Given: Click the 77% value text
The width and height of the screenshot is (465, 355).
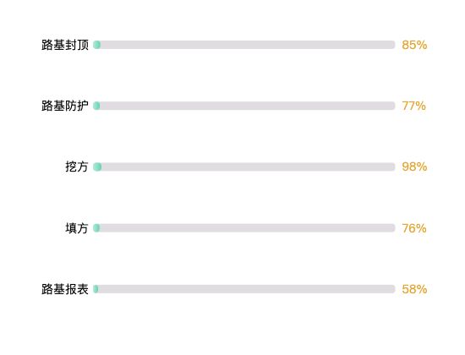Looking at the screenshot, I should 413,106.
